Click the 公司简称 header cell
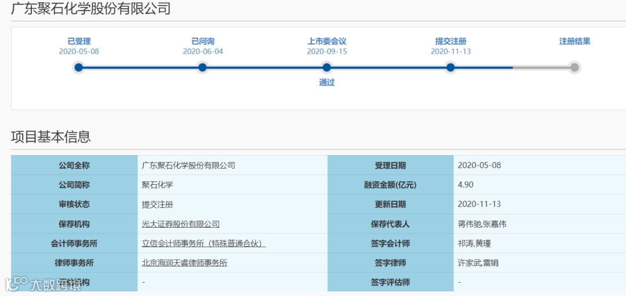Image resolution: width=626 pixels, height=296 pixels. 74,185
